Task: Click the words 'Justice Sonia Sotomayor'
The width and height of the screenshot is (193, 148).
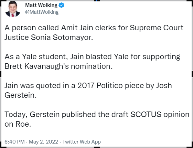Action: [49, 37]
